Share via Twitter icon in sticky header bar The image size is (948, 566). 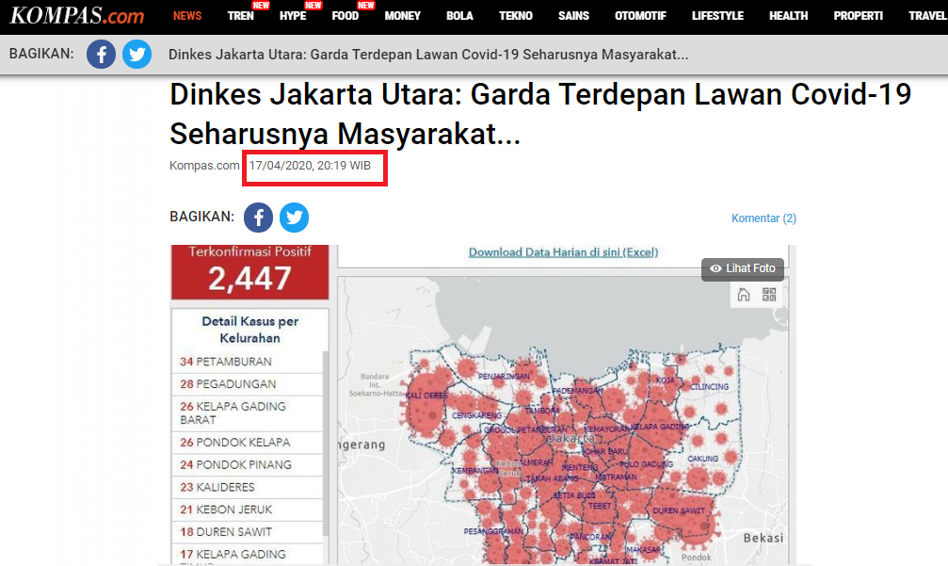click(x=137, y=55)
